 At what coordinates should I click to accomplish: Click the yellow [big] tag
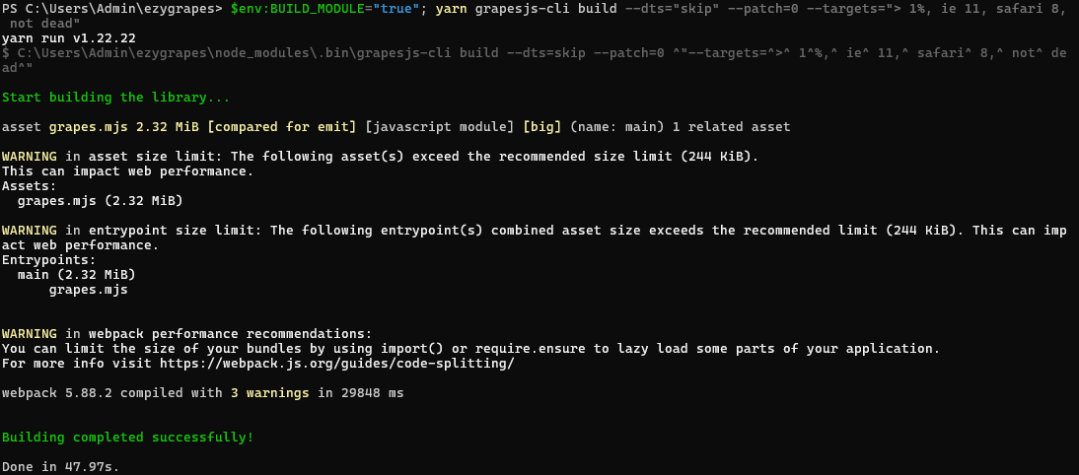(541, 127)
